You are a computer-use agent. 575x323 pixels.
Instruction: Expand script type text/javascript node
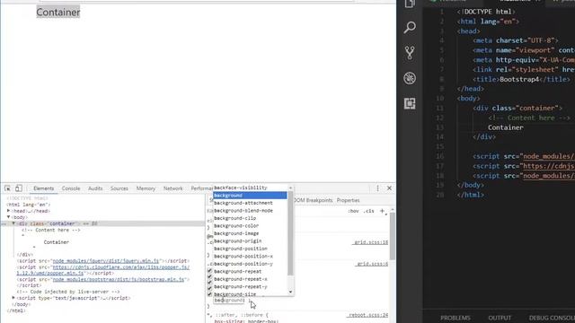pos(13,298)
